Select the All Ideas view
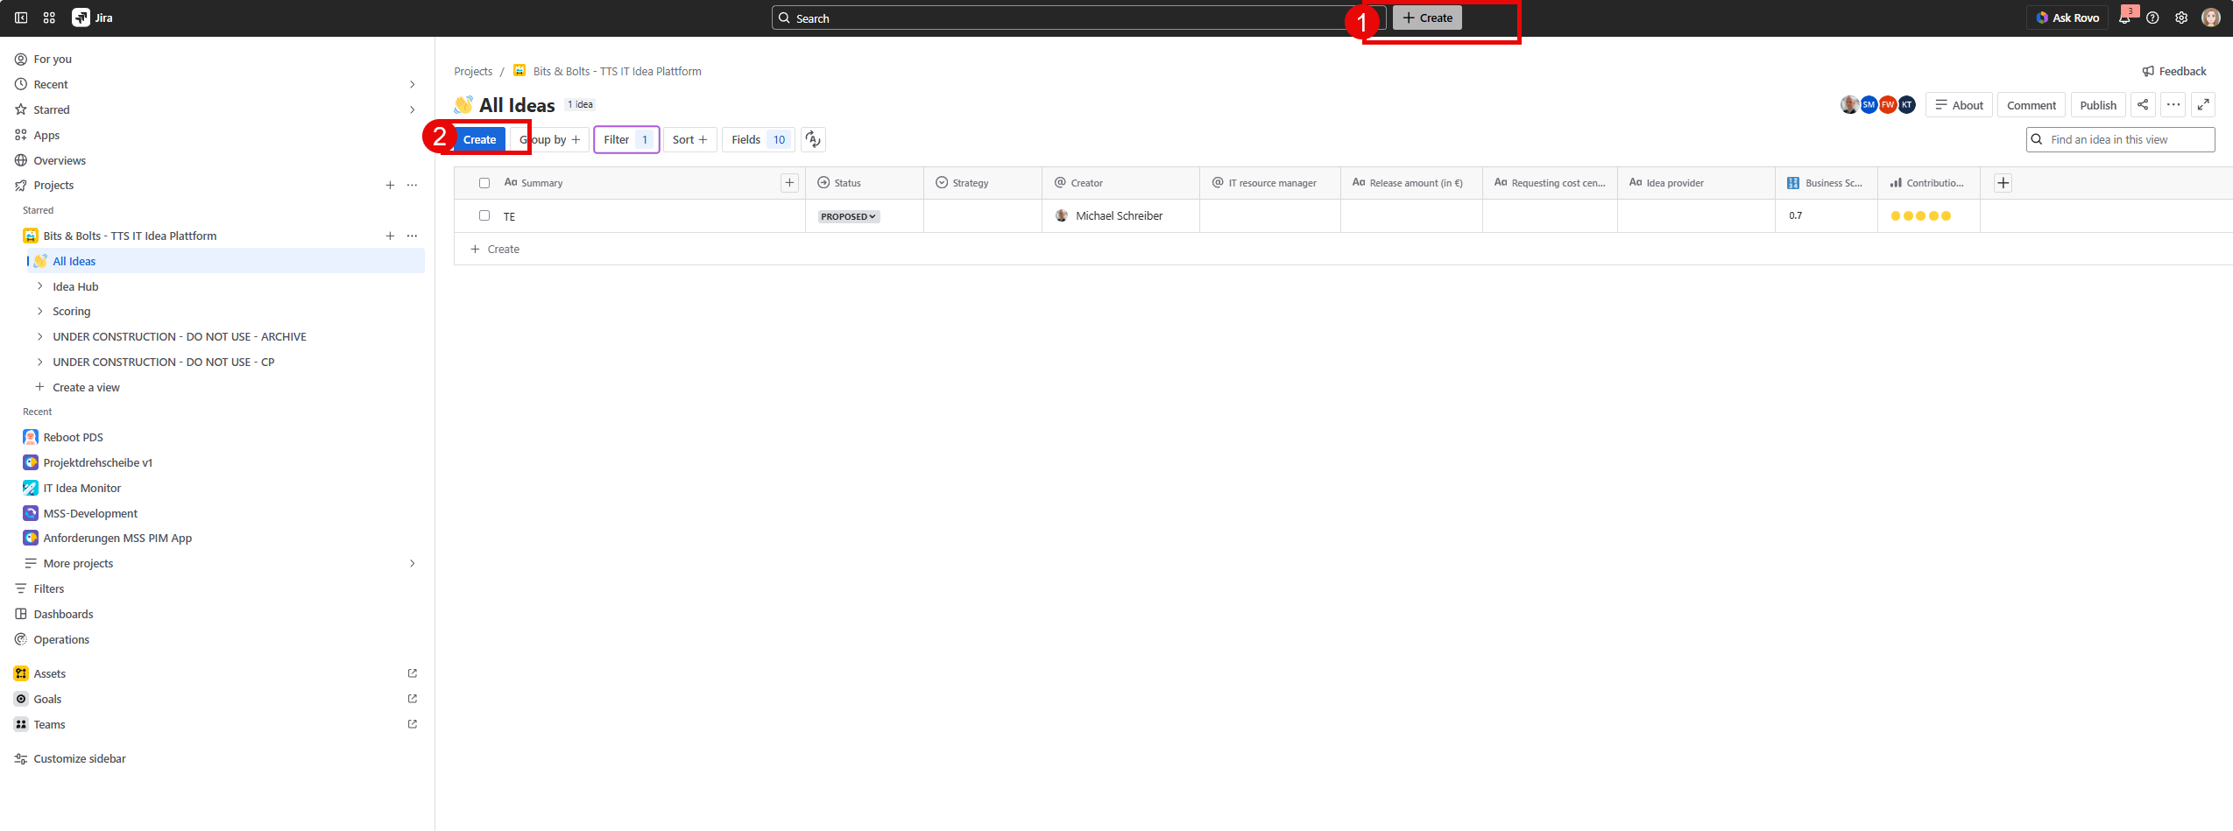Viewport: 2233px width, 831px height. (226, 261)
